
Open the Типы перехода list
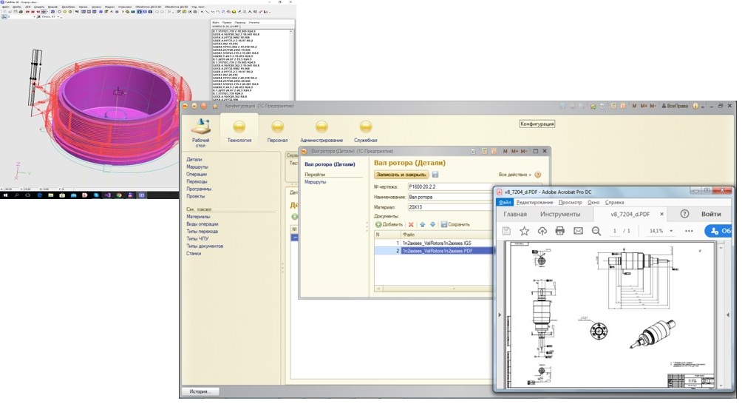[x=202, y=232]
